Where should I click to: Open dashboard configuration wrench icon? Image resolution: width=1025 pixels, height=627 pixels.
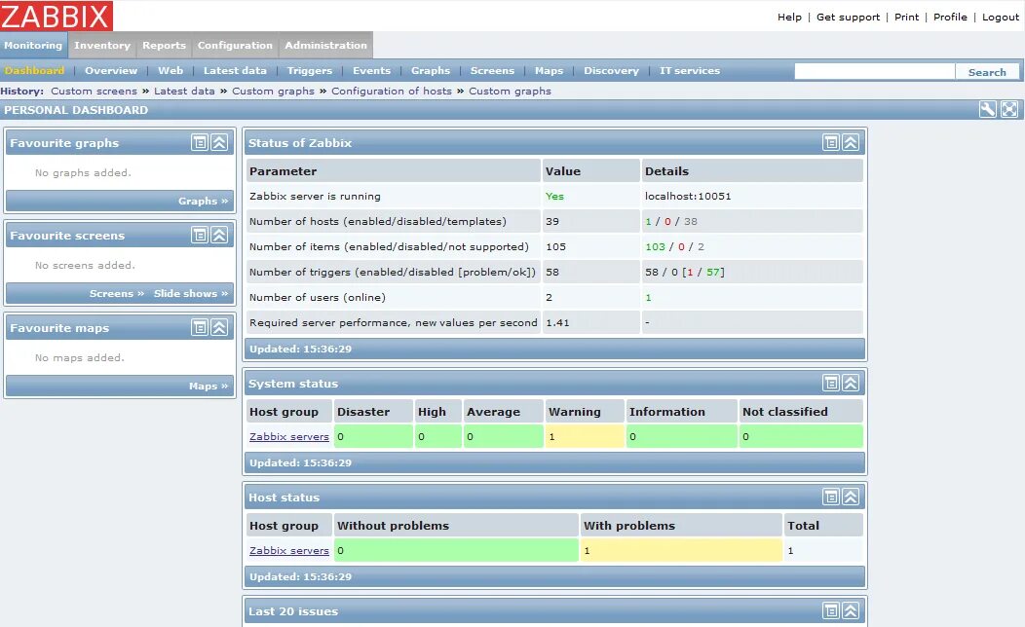coord(988,109)
